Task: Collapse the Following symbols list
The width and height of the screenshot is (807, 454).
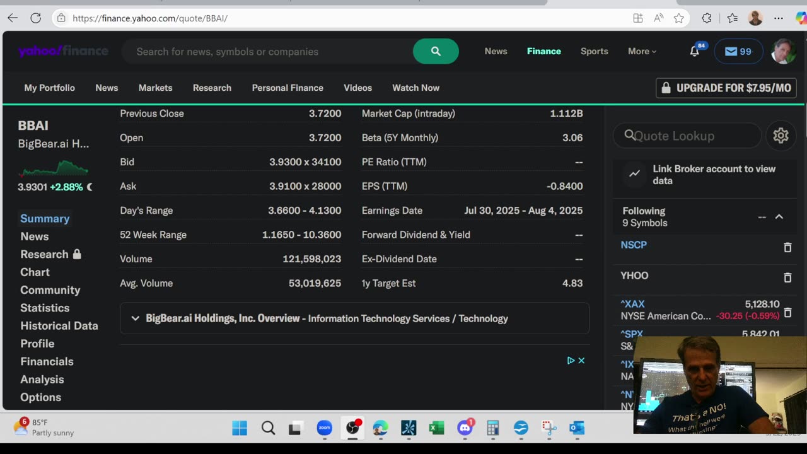Action: pos(779,217)
